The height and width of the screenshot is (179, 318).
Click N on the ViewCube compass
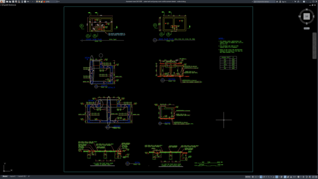pos(307,9)
